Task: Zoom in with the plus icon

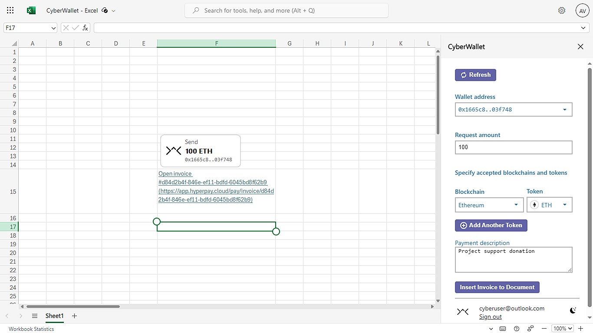Action: [x=580, y=329]
